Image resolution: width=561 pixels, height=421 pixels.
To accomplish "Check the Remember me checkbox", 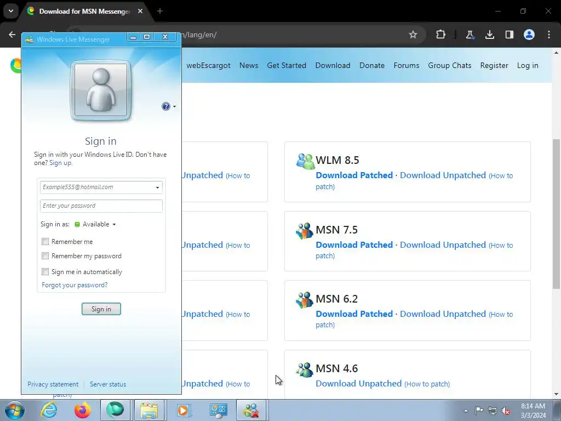I will (x=45, y=242).
